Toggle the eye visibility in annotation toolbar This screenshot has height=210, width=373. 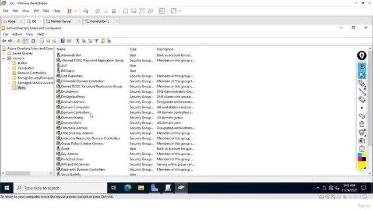pyautogui.click(x=361, y=66)
